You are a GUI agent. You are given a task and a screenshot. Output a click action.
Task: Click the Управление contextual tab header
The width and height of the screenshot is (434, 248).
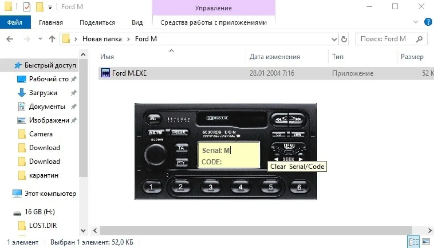pyautogui.click(x=214, y=8)
